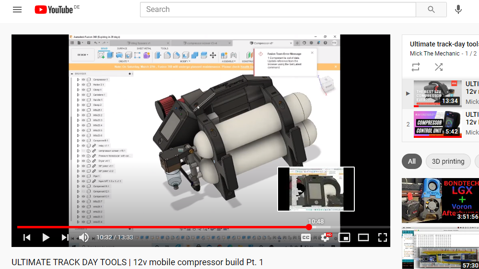This screenshot has width=479, height=269.
Task: Select the Press Pull tool
Action: pyautogui.click(x=158, y=55)
